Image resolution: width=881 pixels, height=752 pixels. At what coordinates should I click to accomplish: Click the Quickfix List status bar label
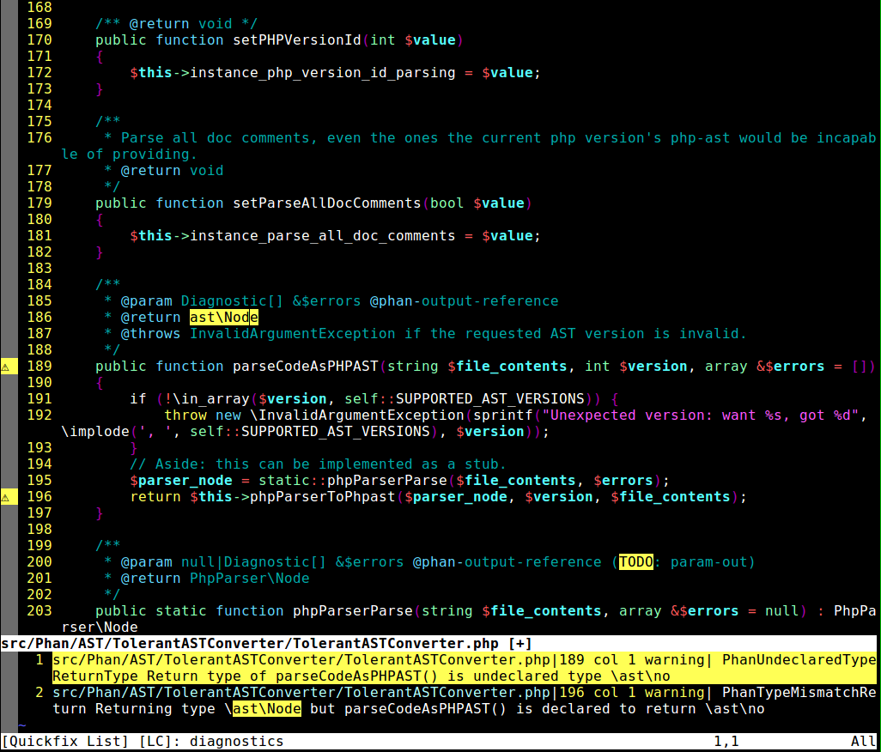64,742
